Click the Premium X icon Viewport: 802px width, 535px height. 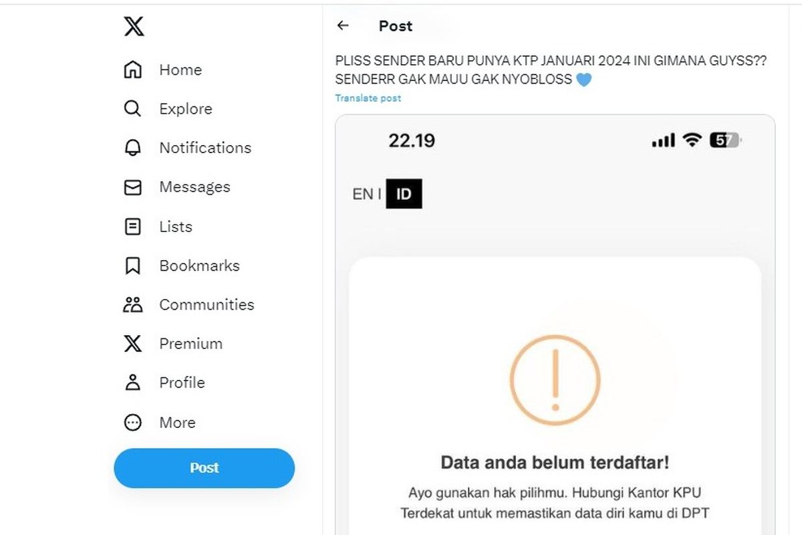coord(132,343)
